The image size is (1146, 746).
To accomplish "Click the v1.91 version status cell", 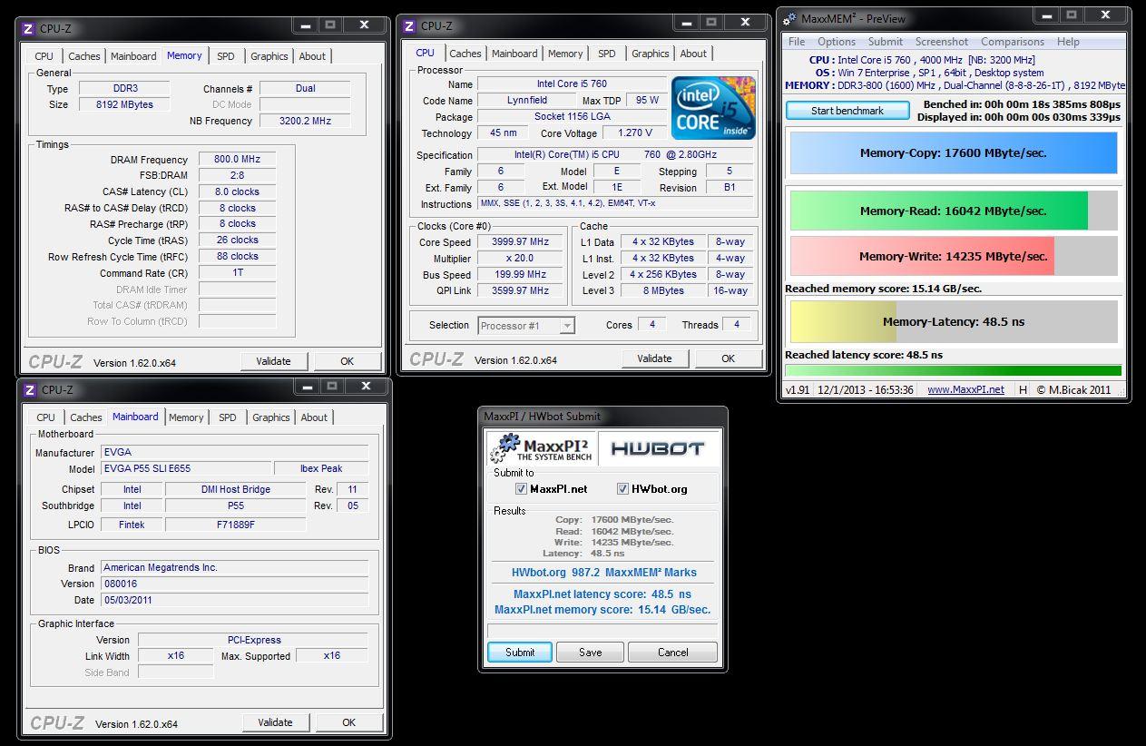I will [x=798, y=389].
